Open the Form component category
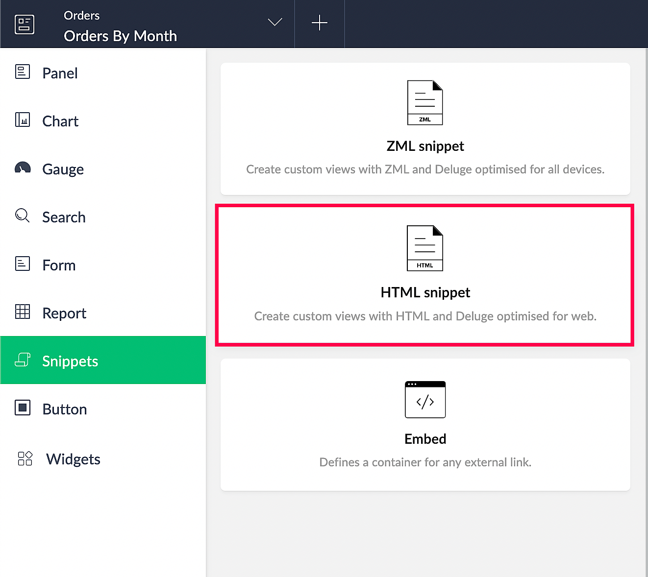The width and height of the screenshot is (648, 577). (59, 265)
